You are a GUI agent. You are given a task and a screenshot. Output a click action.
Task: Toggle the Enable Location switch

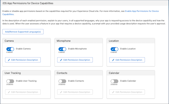(114, 49)
